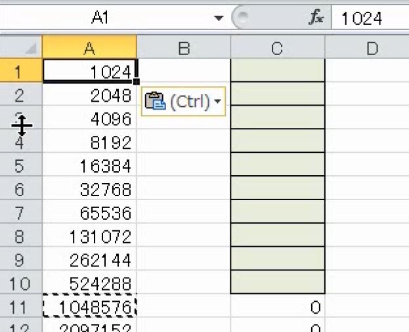
Task: Click cell containing 2048
Action: pyautogui.click(x=89, y=94)
